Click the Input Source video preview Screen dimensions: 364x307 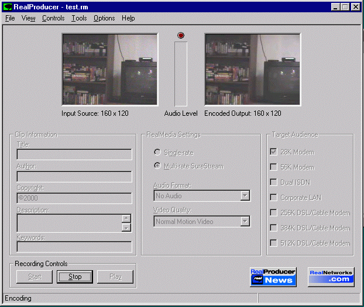coord(110,70)
